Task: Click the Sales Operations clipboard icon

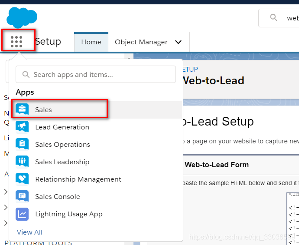Action: [22, 145]
